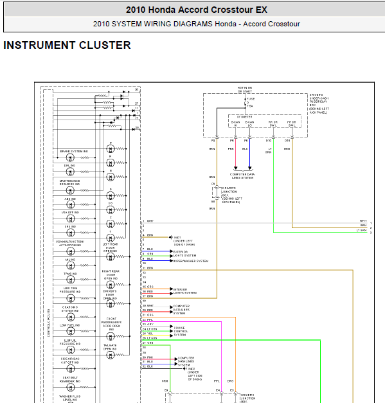
Task: Click the vertical "CONTROL CIRCUITS" label
Action: (49, 323)
